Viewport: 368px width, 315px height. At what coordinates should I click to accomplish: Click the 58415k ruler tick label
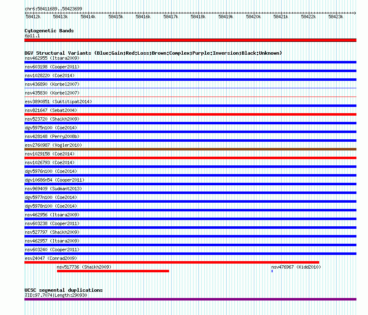pyautogui.click(x=116, y=17)
